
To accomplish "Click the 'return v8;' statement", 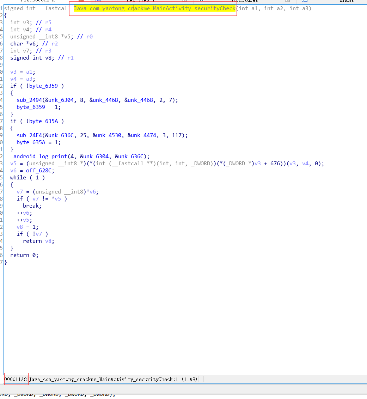I will (39, 241).
